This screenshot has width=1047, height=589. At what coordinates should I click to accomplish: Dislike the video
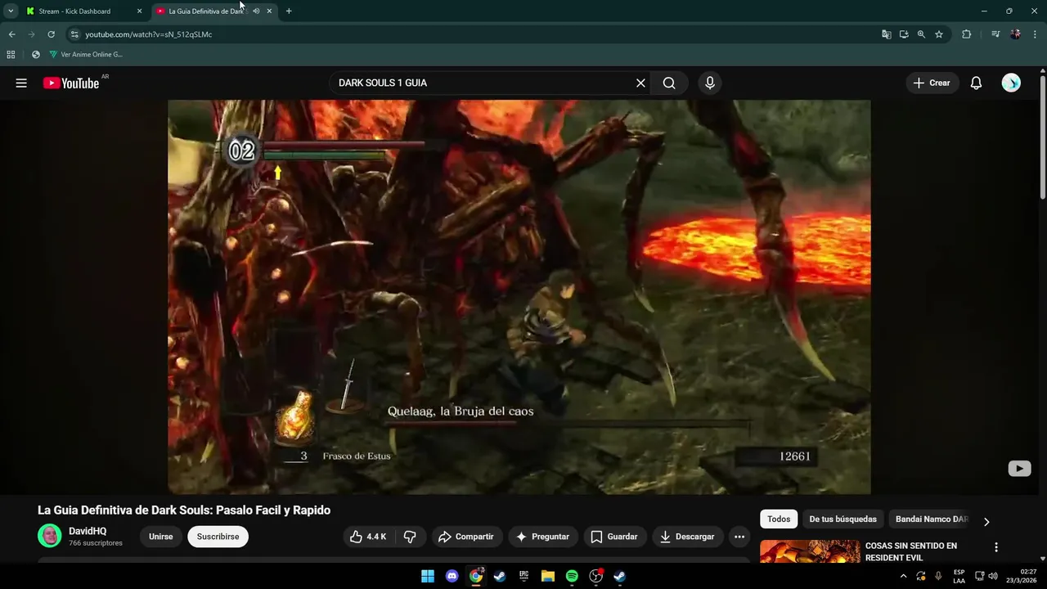tap(410, 537)
